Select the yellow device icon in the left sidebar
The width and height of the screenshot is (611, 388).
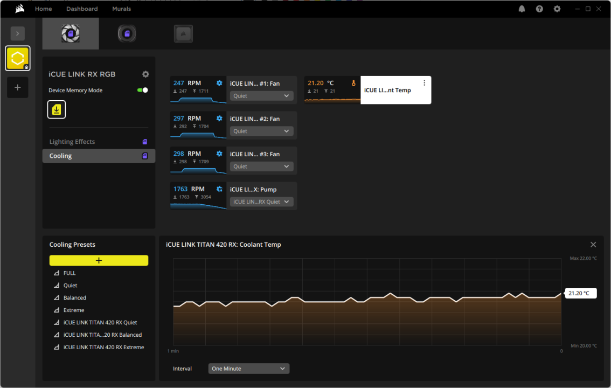coord(17,58)
